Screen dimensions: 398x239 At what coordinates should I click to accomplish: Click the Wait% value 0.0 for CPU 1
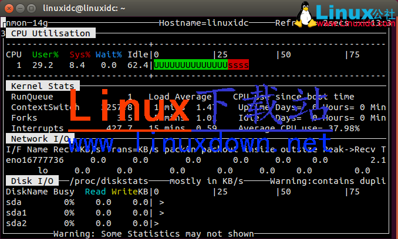pos(109,65)
